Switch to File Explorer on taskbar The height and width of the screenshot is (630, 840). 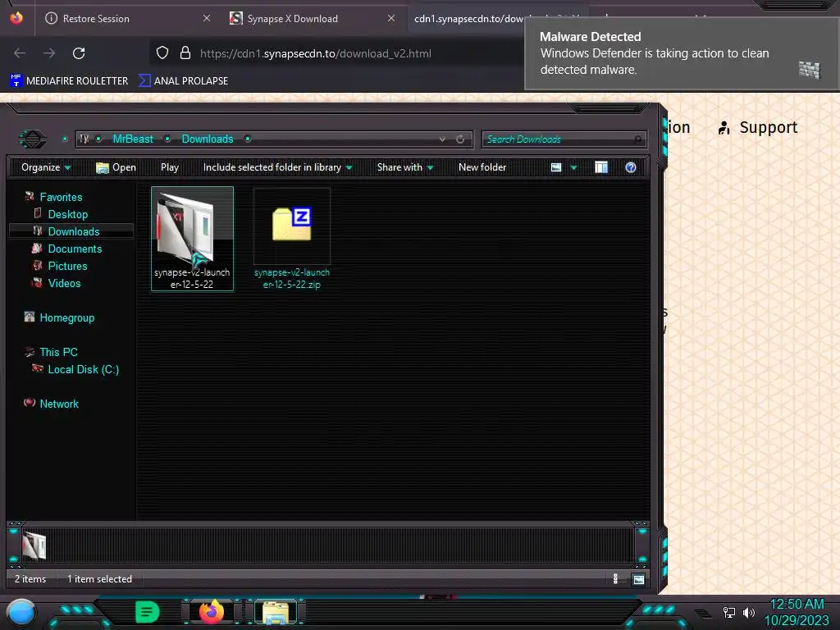tap(276, 612)
